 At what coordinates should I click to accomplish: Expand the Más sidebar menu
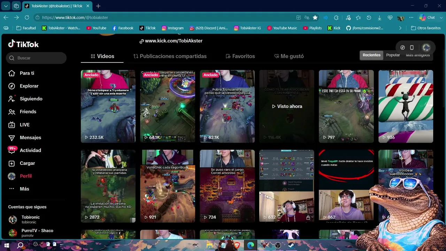[19, 189]
